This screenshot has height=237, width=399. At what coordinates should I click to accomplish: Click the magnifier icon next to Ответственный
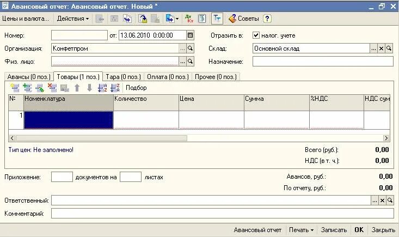pos(390,200)
